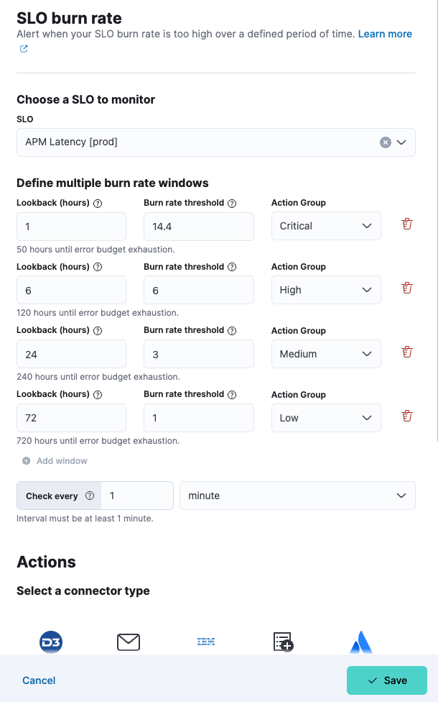Cancel the rule creation
Screen dimensions: 438x702
(x=39, y=680)
